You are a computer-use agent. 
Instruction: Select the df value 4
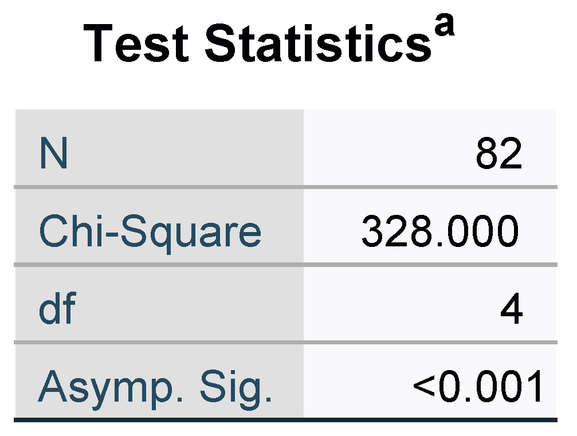pyautogui.click(x=511, y=310)
